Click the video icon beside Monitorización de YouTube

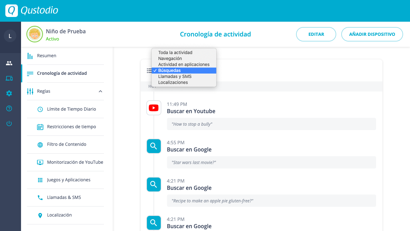[x=40, y=162]
